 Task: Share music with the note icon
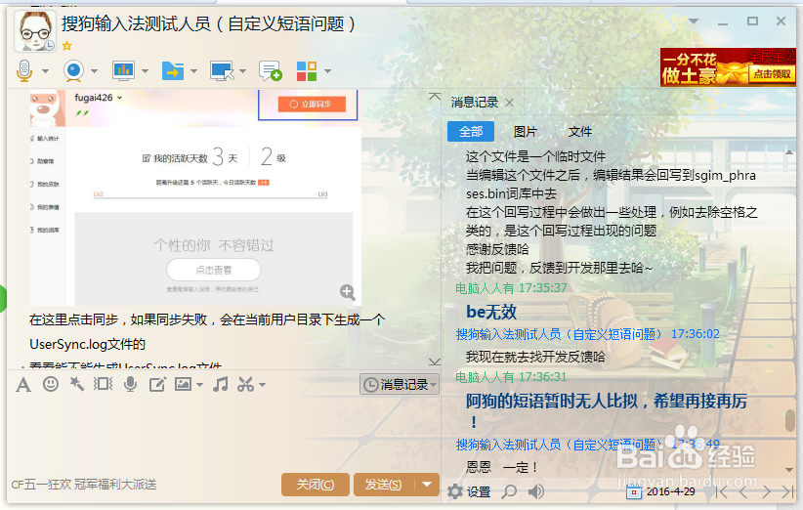tap(221, 384)
